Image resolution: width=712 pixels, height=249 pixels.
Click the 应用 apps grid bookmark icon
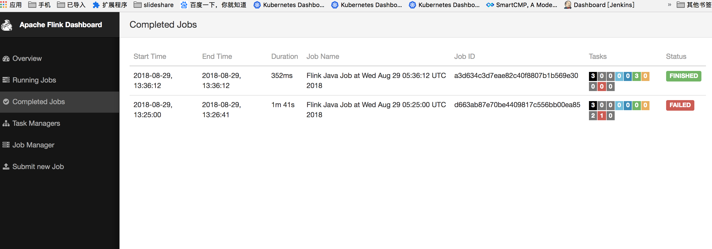tap(4, 5)
